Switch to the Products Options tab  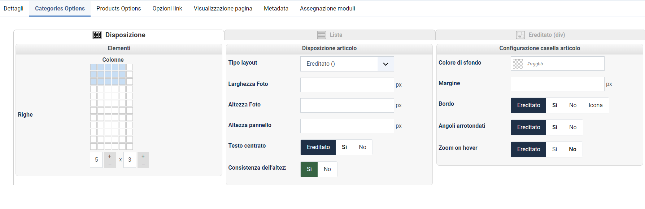click(118, 8)
